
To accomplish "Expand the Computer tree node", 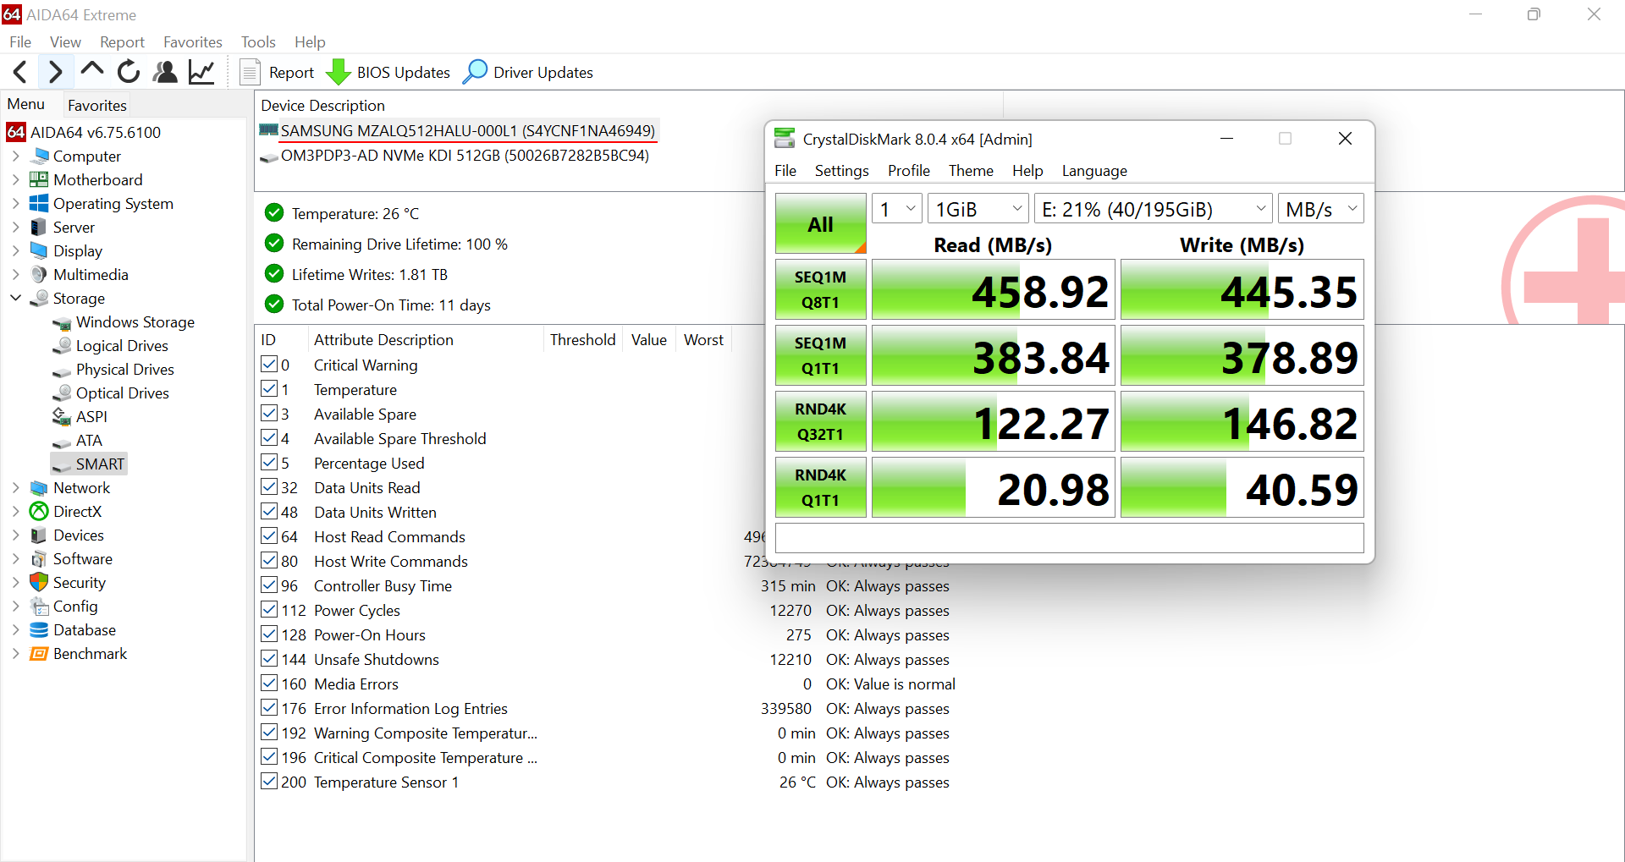I will coord(15,156).
